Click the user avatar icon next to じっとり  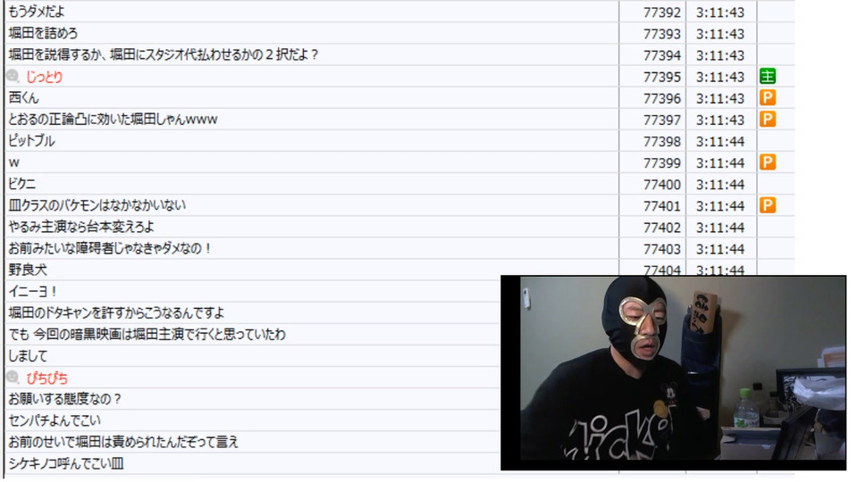tap(13, 76)
